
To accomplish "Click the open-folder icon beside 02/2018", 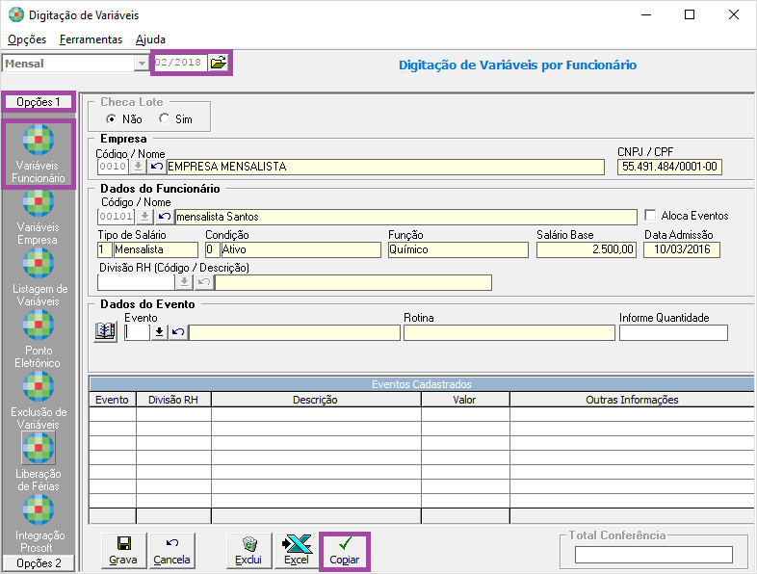I will click(x=219, y=63).
